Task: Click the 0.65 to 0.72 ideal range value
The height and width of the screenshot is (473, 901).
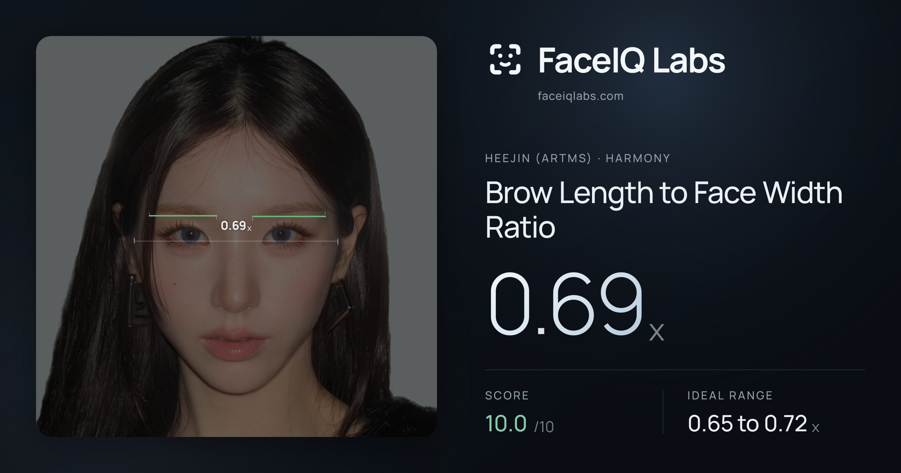Action: [x=753, y=423]
